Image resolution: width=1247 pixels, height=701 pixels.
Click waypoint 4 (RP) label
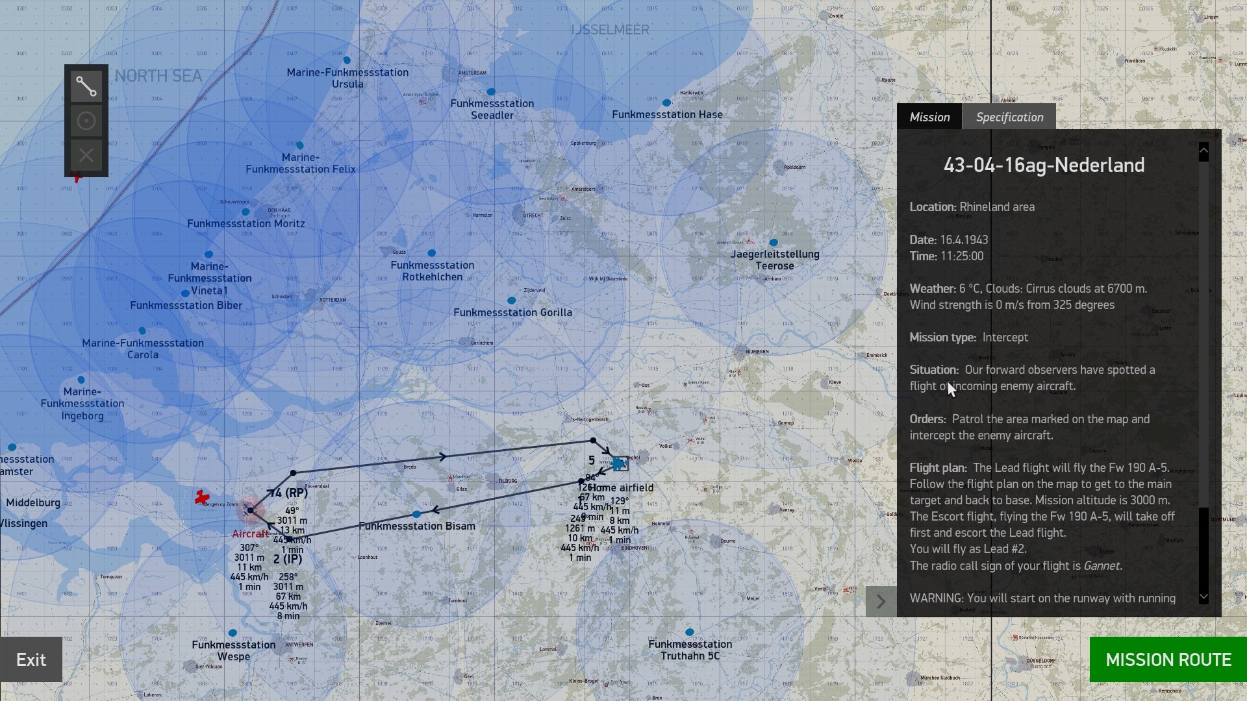click(x=290, y=493)
